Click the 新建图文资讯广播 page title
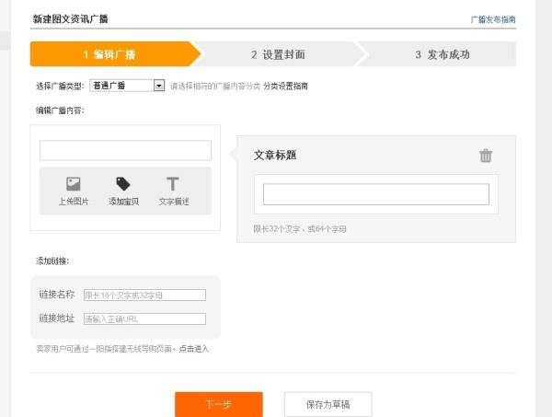The image size is (552, 417). click(x=70, y=18)
